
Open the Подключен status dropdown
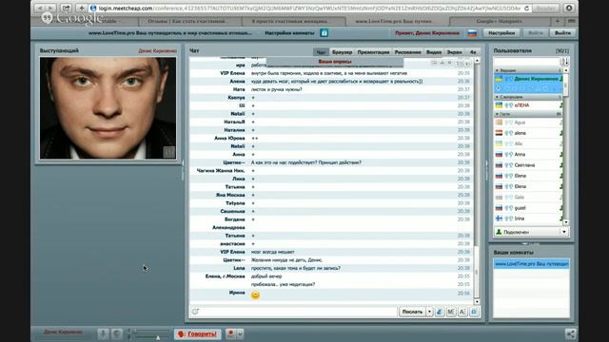point(531,232)
